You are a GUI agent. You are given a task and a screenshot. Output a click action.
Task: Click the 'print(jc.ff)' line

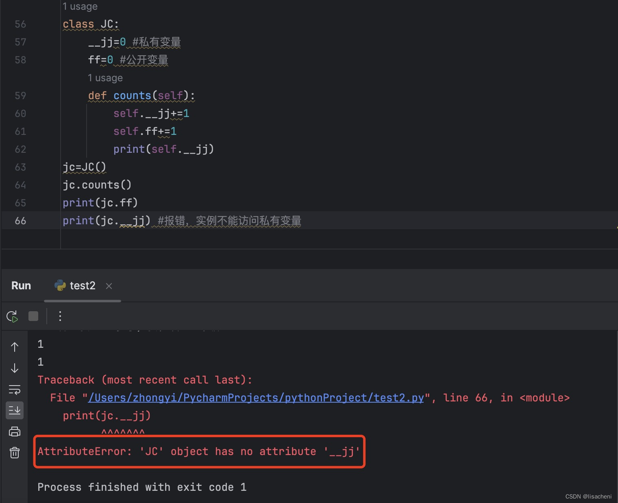pos(100,203)
